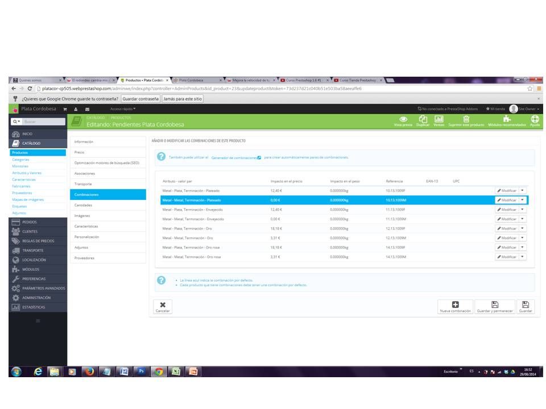Click the Duplicar product icon

[423, 121]
